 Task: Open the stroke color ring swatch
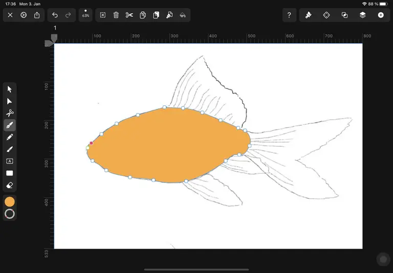point(10,214)
